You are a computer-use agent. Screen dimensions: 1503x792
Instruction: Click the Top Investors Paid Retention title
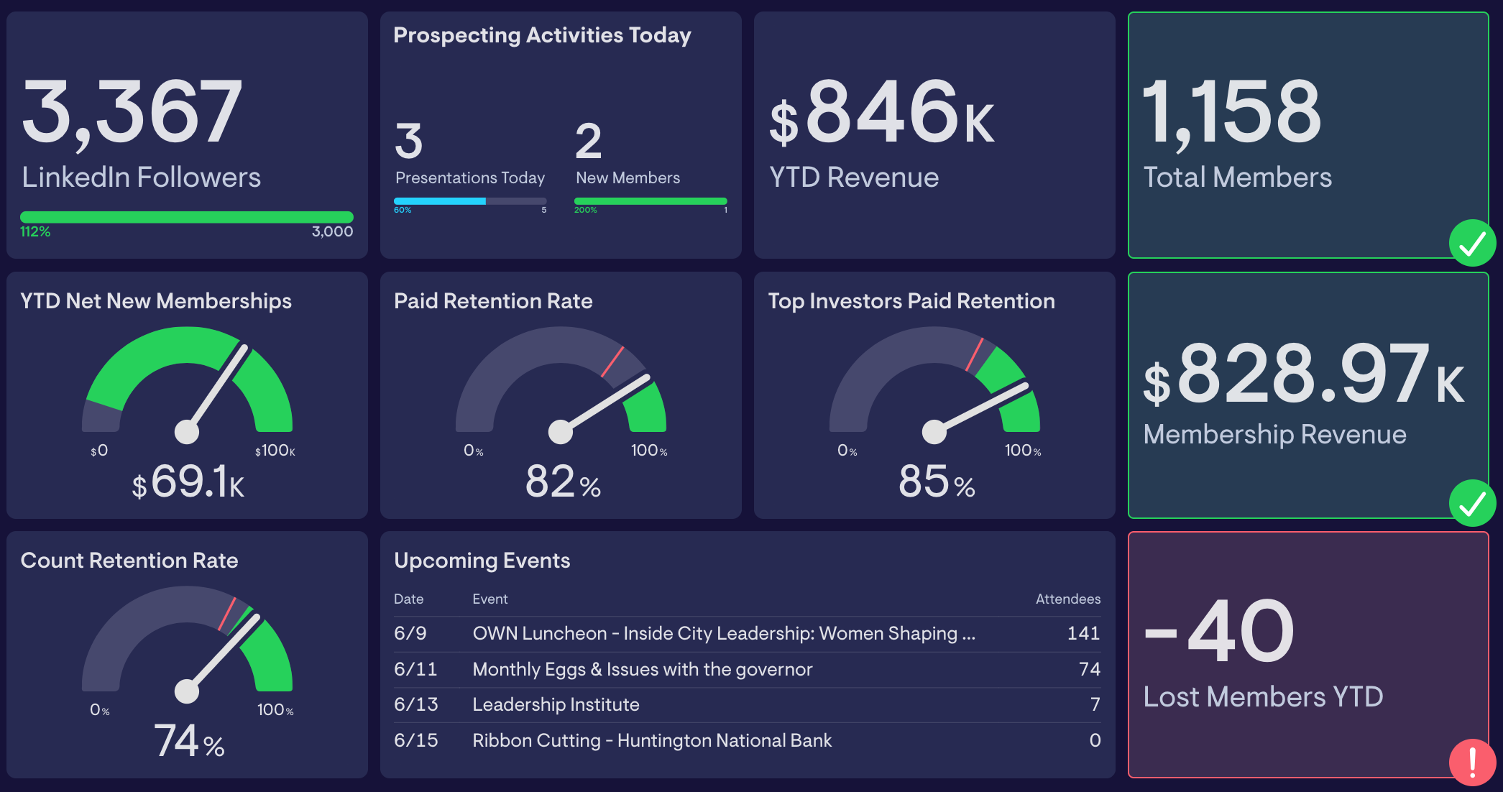pyautogui.click(x=911, y=300)
